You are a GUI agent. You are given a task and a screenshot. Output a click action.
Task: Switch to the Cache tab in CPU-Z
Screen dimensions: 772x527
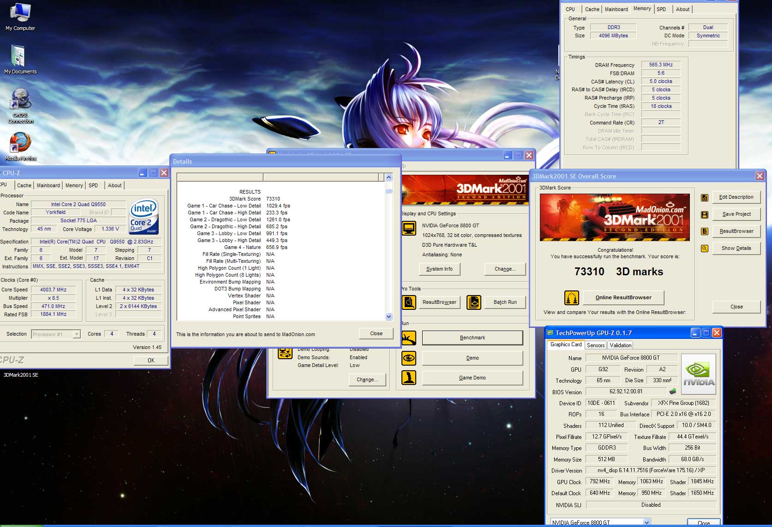(x=24, y=185)
